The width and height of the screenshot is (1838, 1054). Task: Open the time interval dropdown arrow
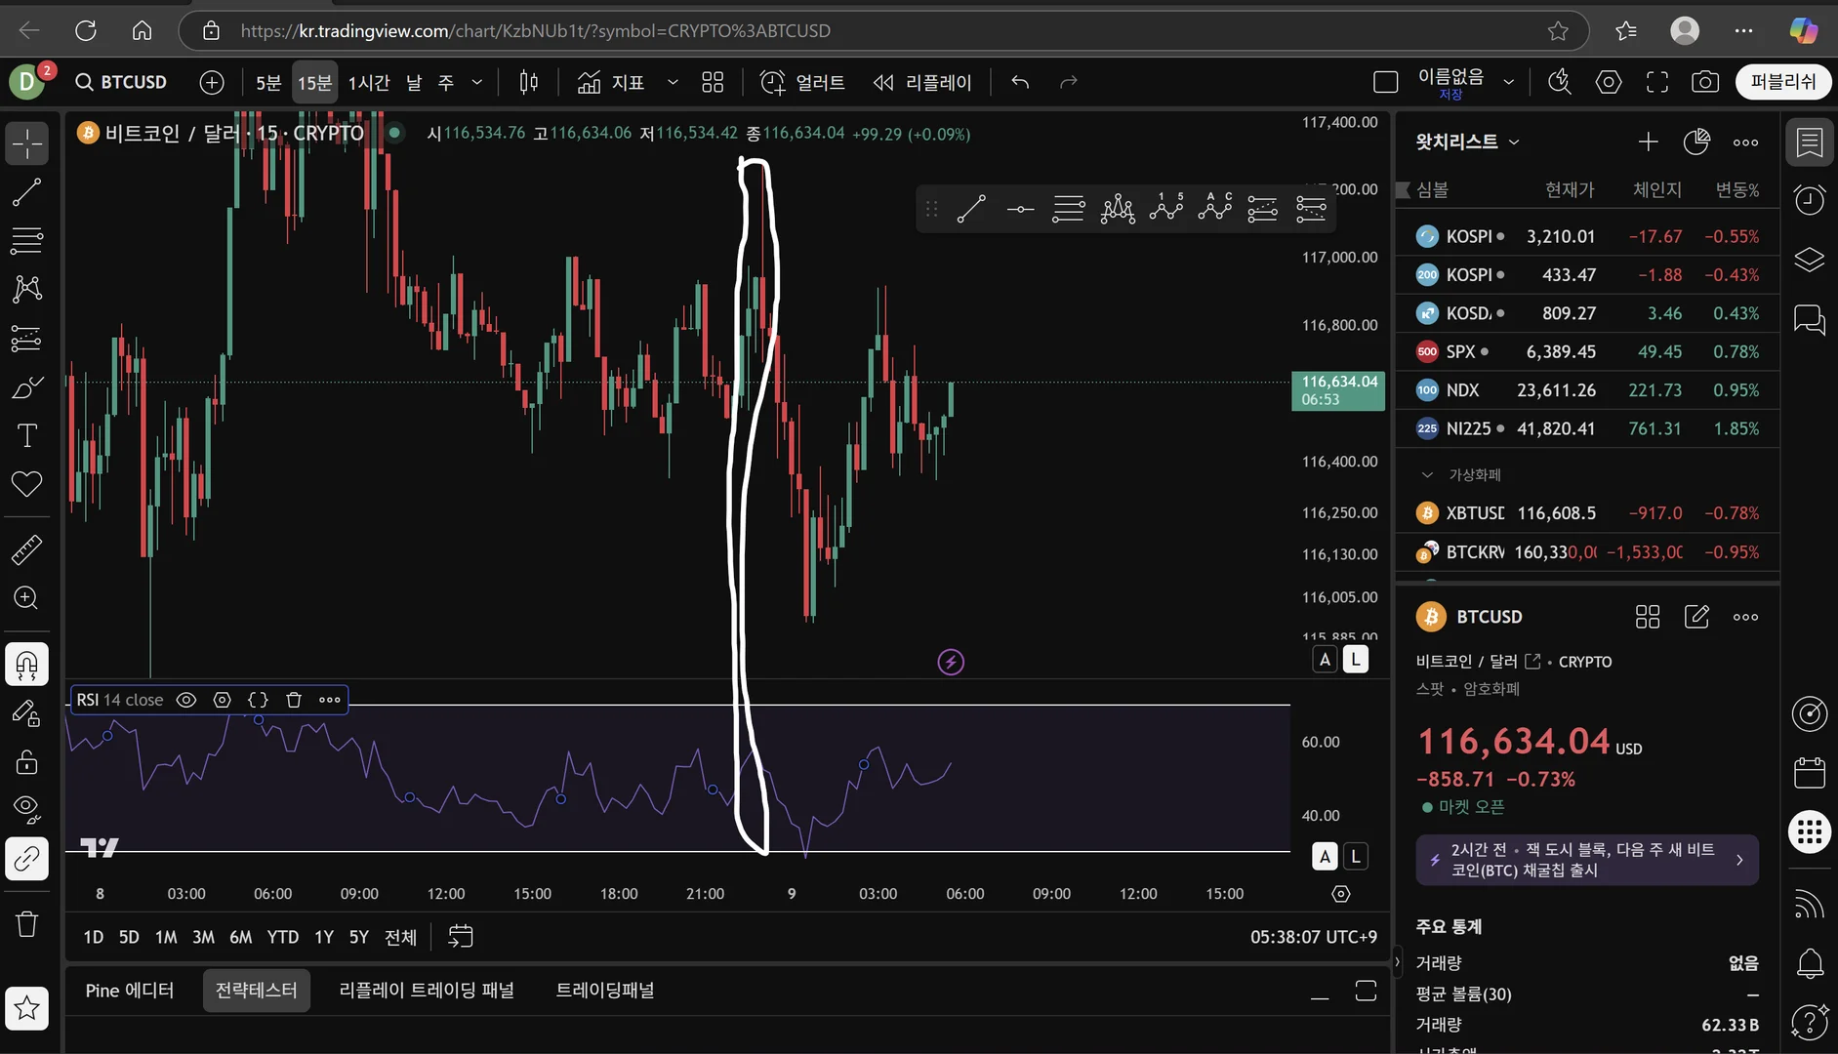pyautogui.click(x=477, y=82)
